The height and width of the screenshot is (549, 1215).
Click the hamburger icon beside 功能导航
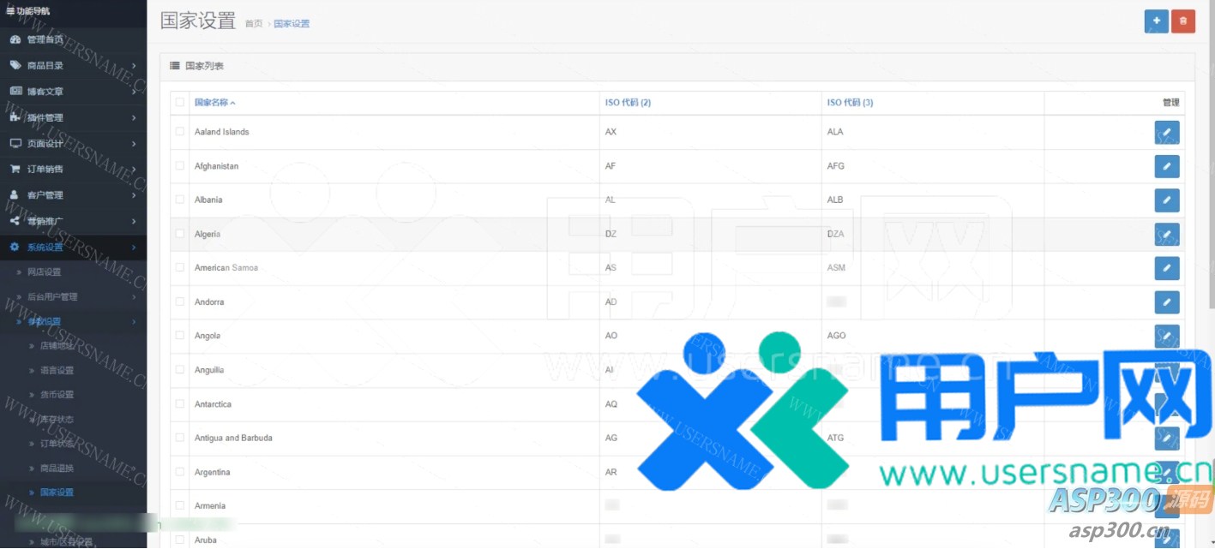pos(9,11)
